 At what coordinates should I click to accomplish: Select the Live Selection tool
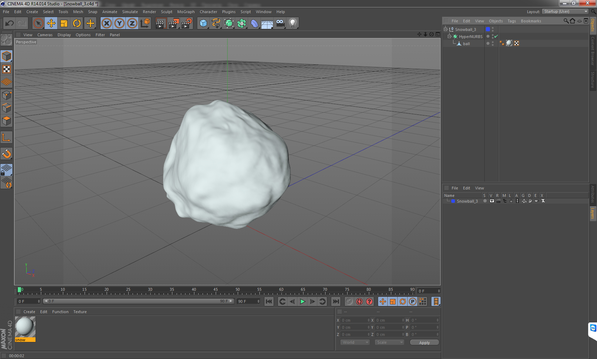pyautogui.click(x=38, y=23)
